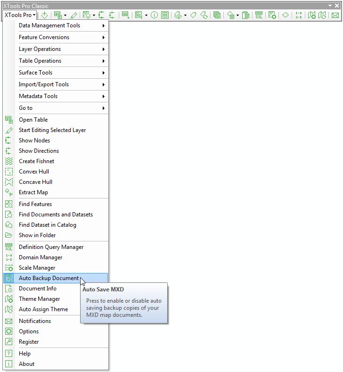Close the XTools Pro Classic toolbar
The height and width of the screenshot is (372, 343).
[x=337, y=6]
